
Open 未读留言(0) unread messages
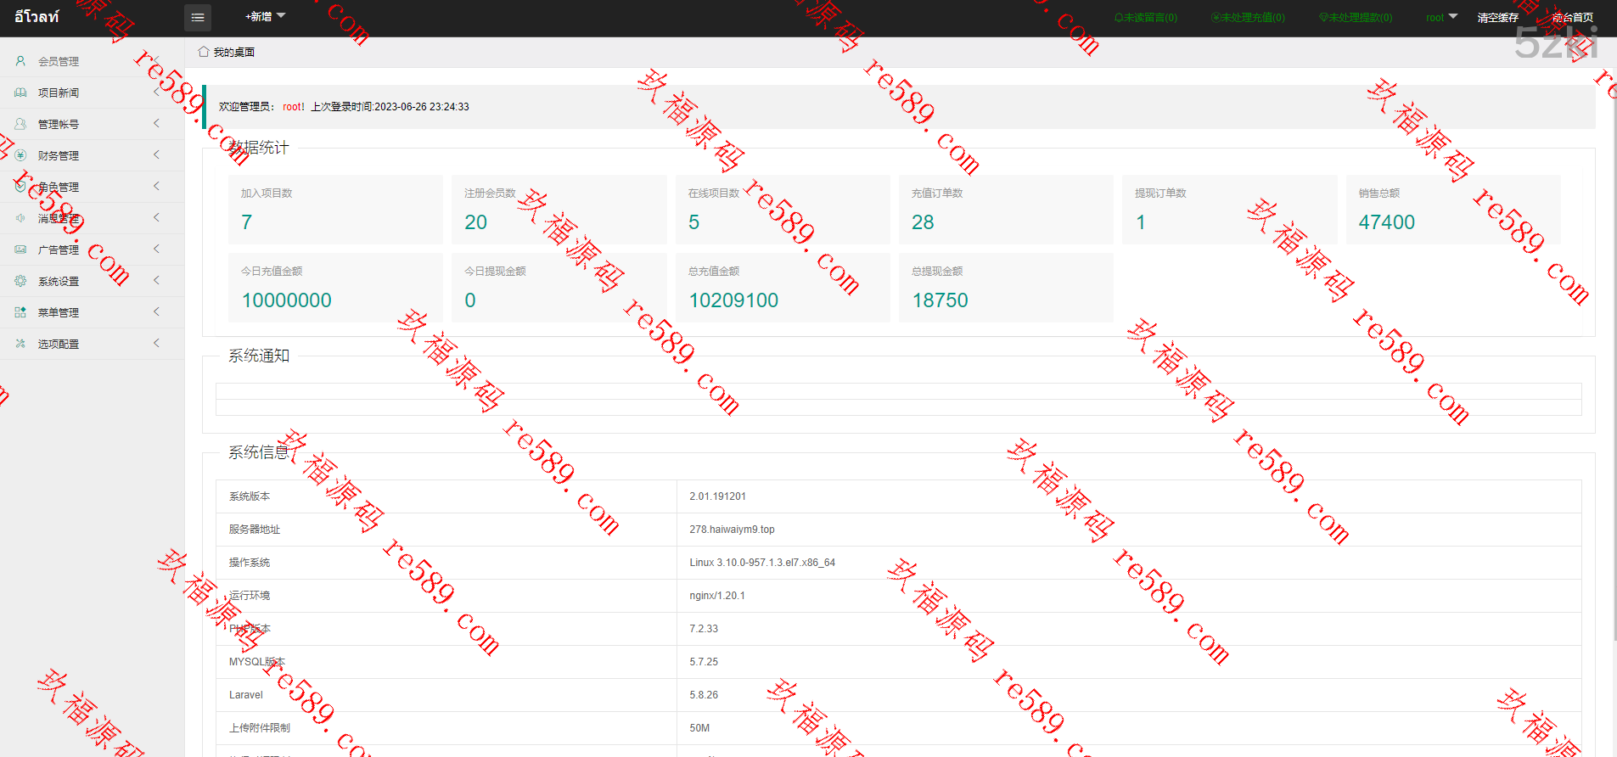(x=1145, y=18)
